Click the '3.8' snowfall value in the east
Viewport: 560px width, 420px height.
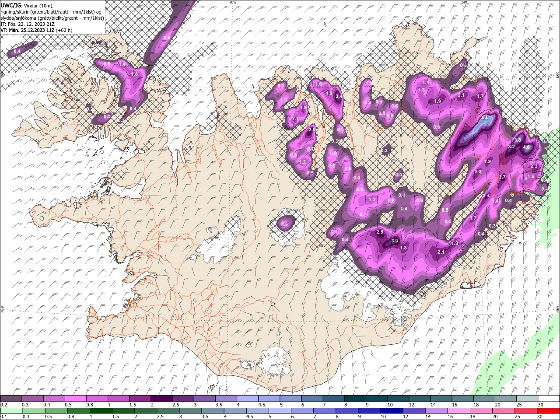517,140
